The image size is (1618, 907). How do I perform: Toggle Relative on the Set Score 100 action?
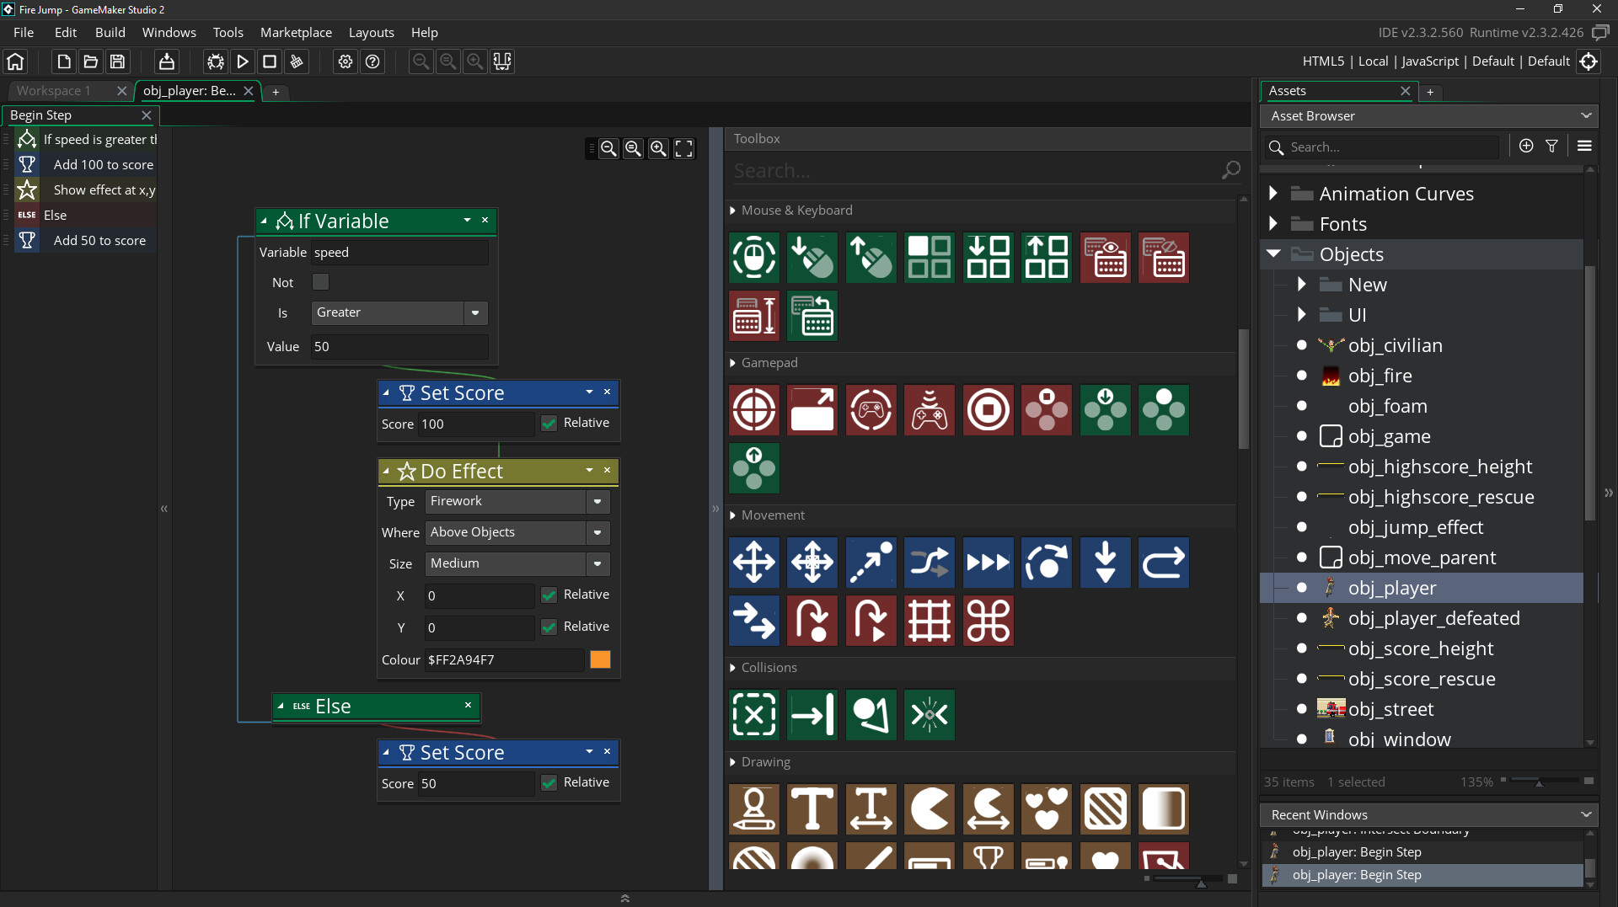click(549, 423)
